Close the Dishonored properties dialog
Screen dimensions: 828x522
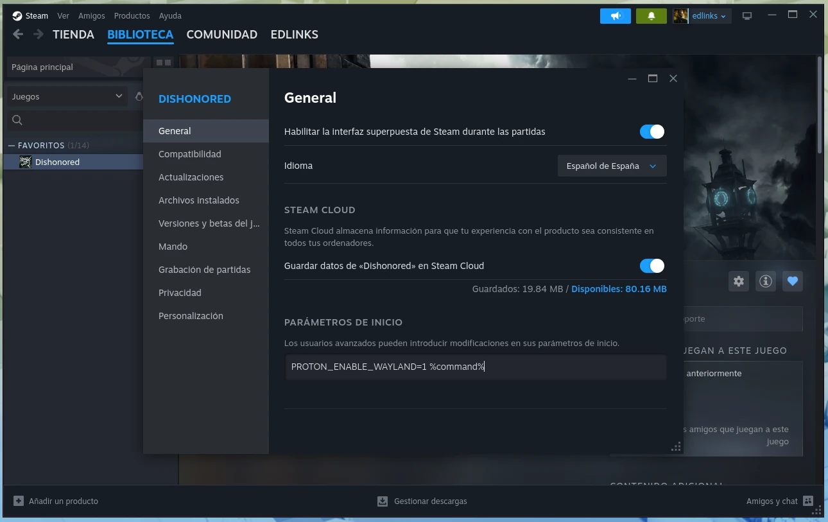673,78
